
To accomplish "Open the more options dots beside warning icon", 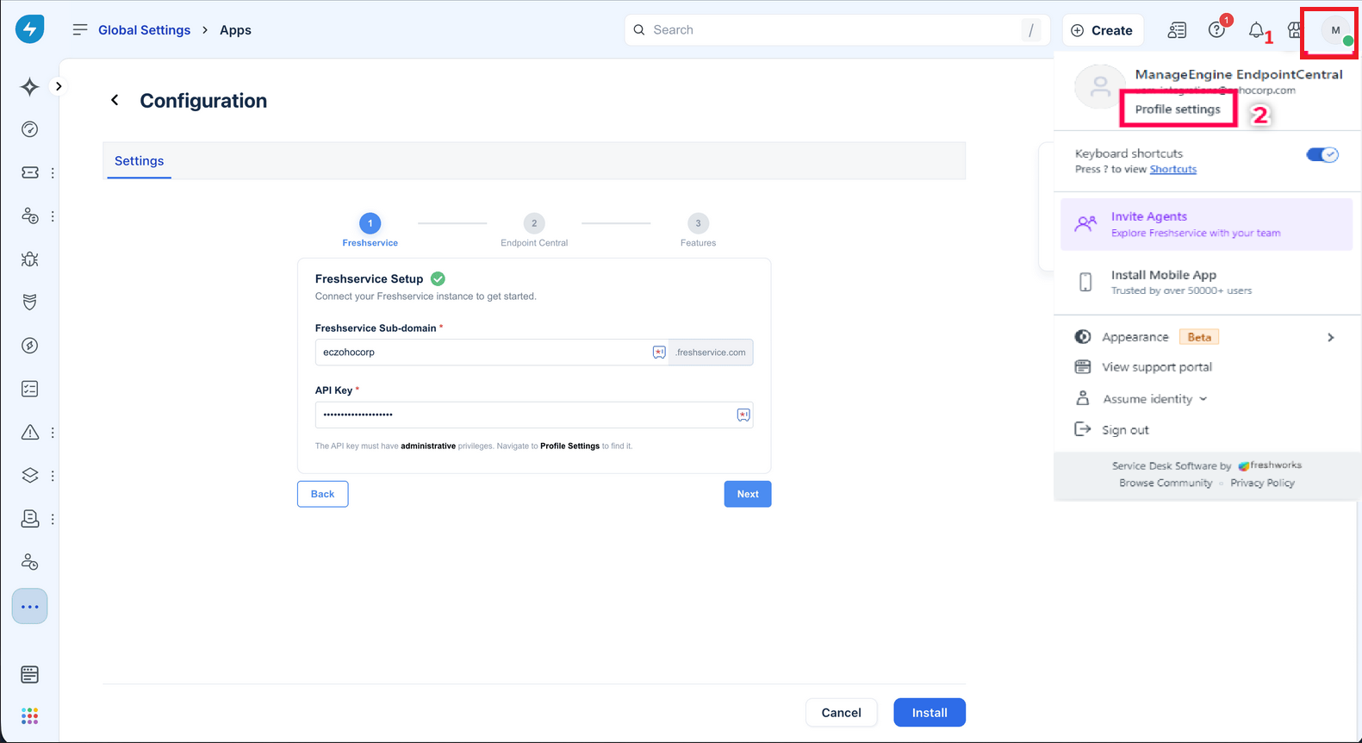I will (53, 433).
